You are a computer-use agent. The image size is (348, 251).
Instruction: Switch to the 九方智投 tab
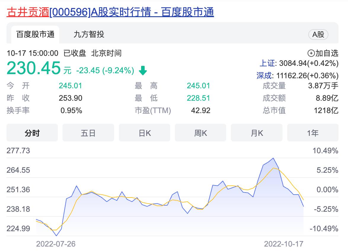tap(89, 35)
